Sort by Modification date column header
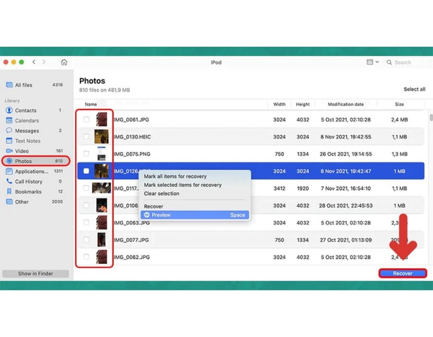433x337 pixels. click(x=345, y=104)
